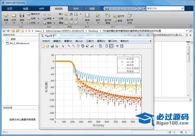
Task: Click the browse for folder icon
Action: click(x=17, y=31)
